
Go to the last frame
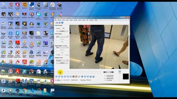pyautogui.click(x=88, y=76)
